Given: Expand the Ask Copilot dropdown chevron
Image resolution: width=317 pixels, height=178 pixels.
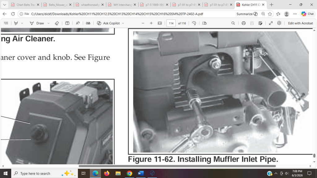Looking at the screenshot, I should click(x=123, y=23).
